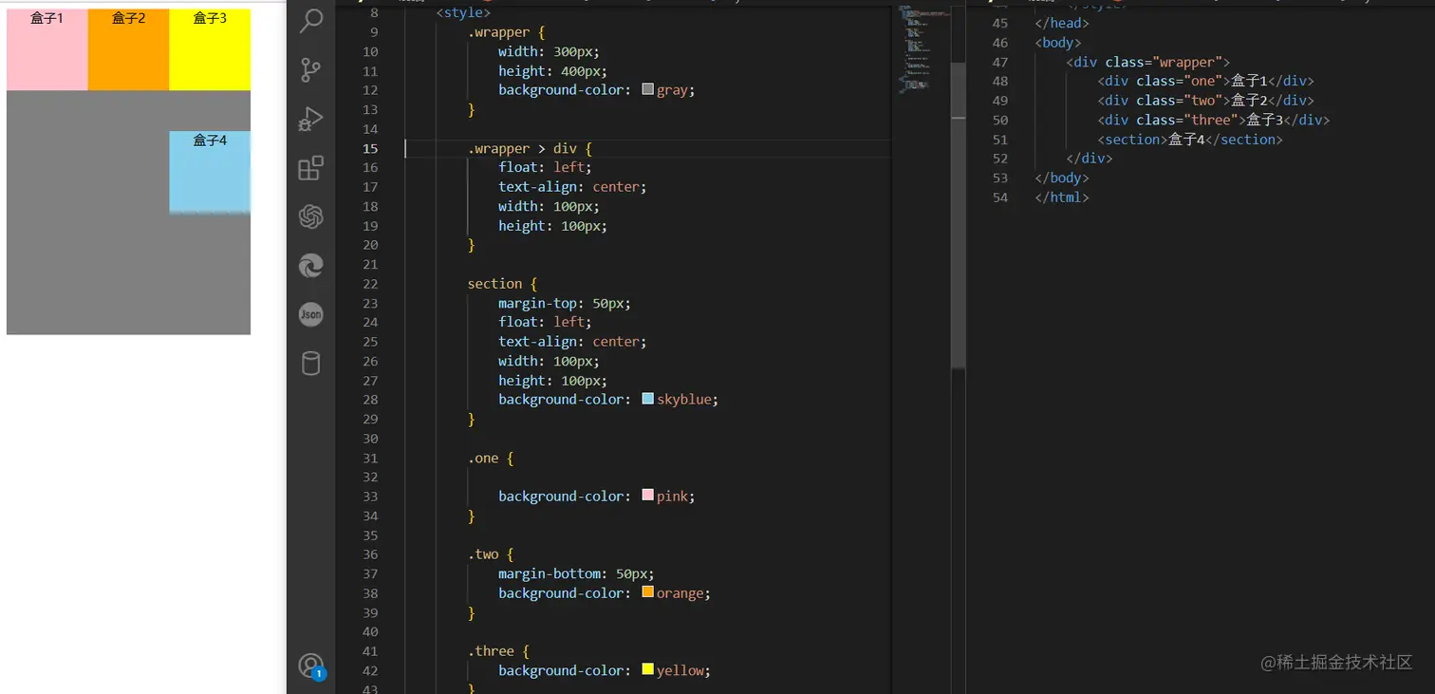The width and height of the screenshot is (1435, 694).
Task: Open the Extensions view
Action: [310, 168]
